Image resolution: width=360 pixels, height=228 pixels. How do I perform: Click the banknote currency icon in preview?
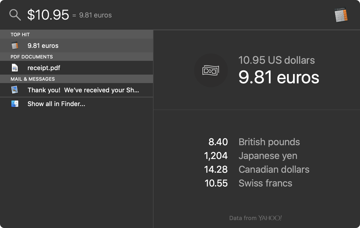click(x=211, y=70)
